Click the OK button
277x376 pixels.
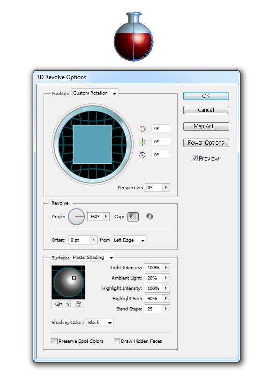(206, 96)
